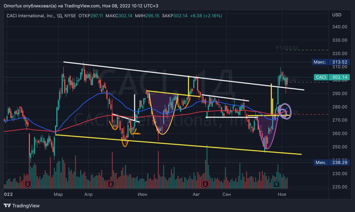
Task: Click the red E marker near Авг
Action: (206, 184)
